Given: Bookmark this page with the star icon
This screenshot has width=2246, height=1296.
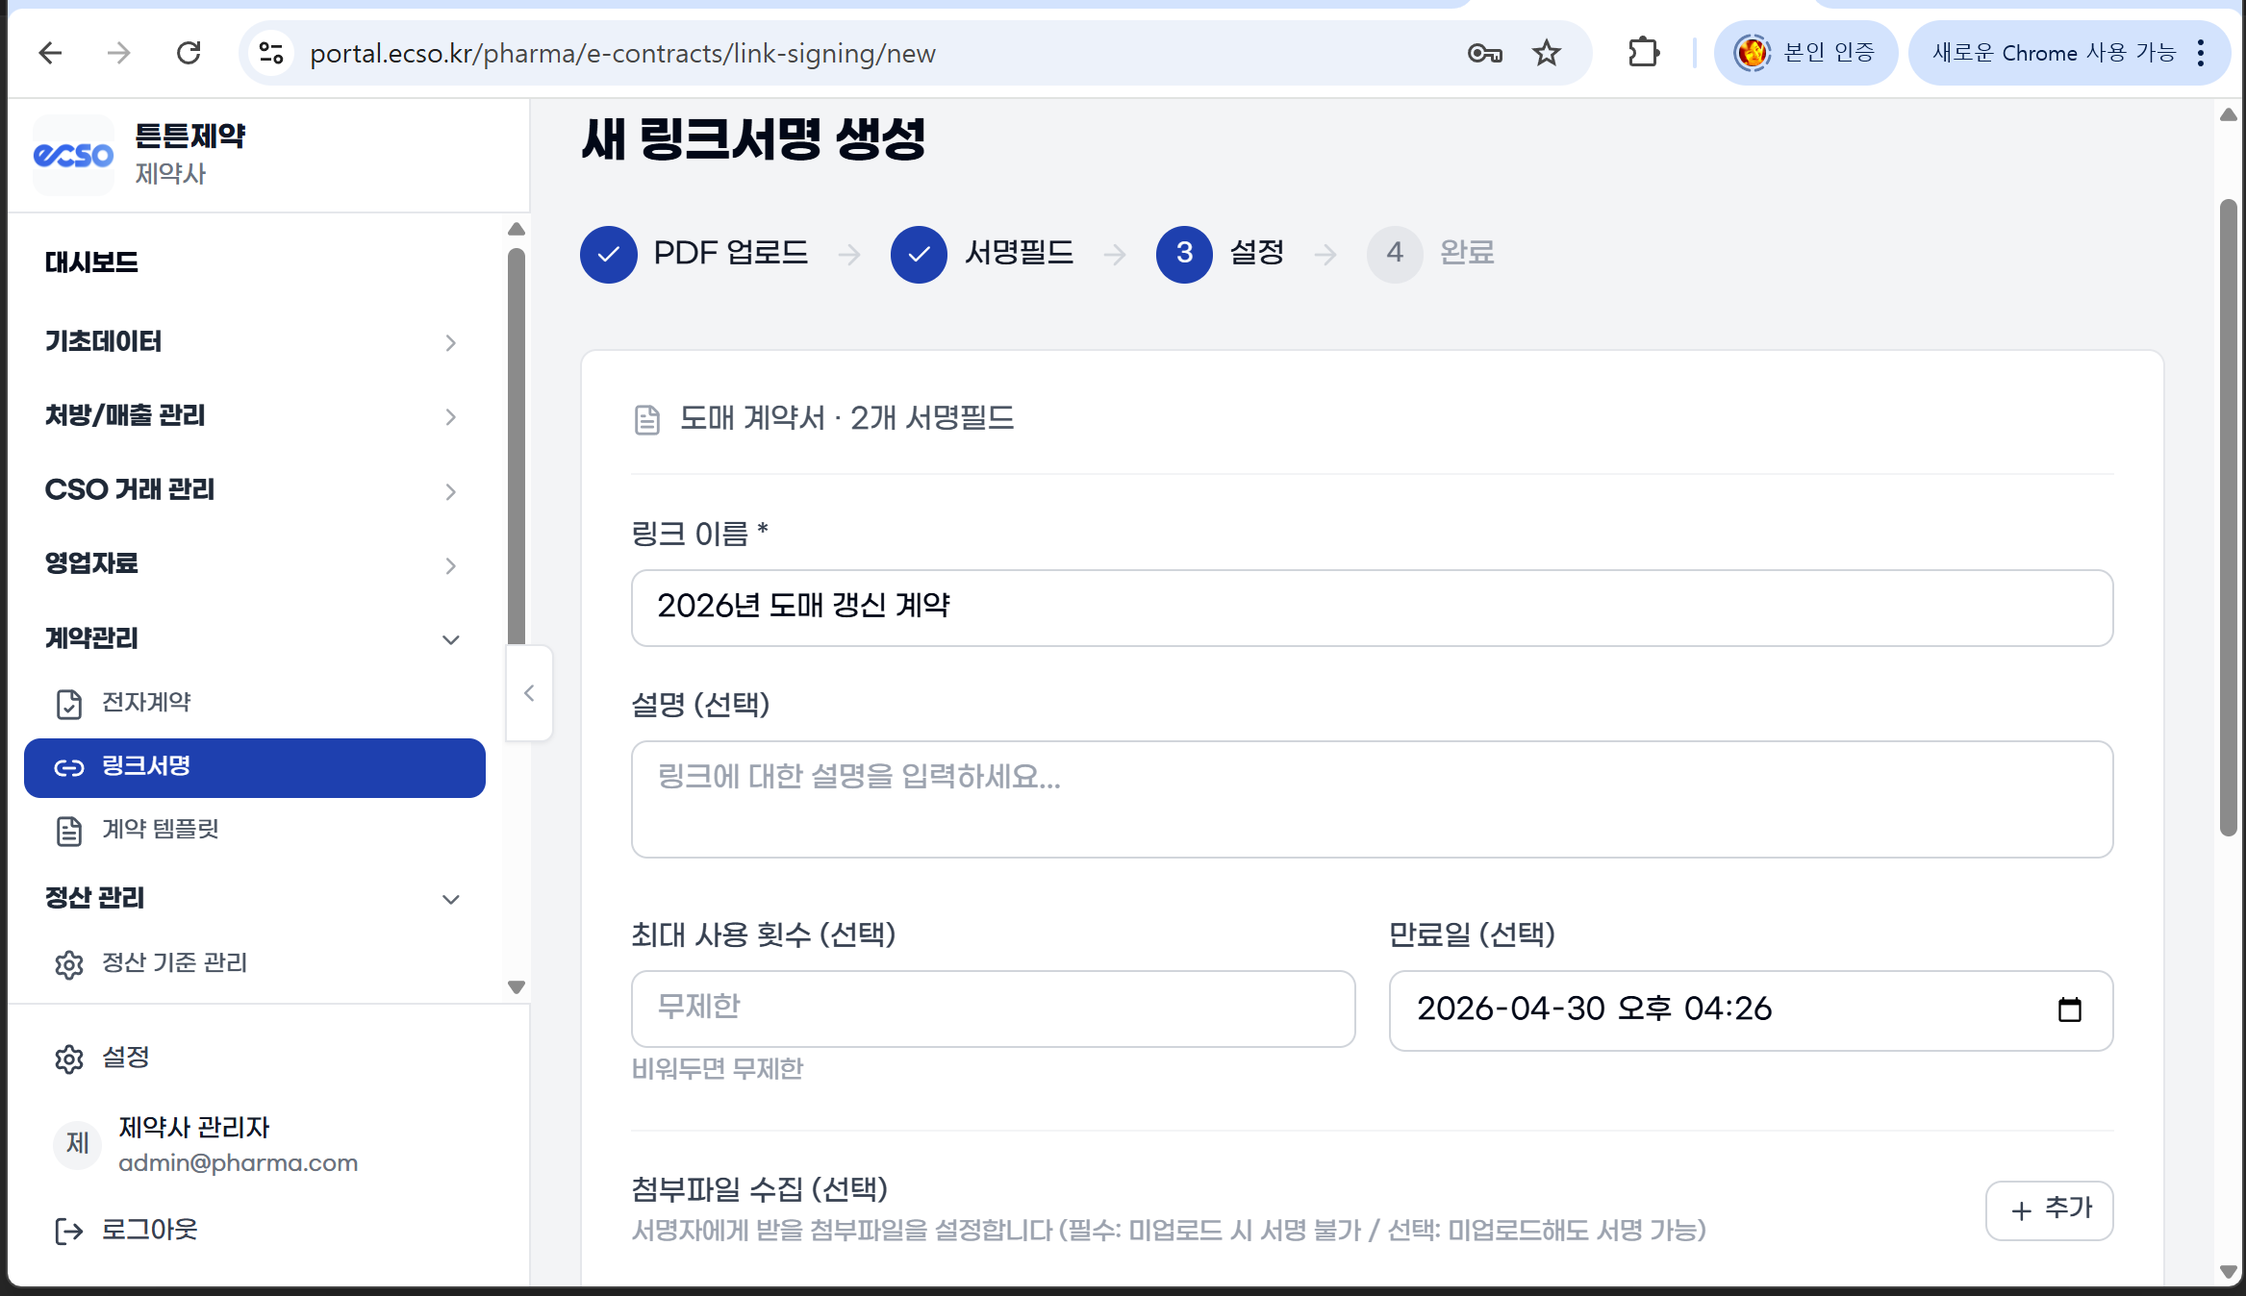Looking at the screenshot, I should click(x=1546, y=53).
